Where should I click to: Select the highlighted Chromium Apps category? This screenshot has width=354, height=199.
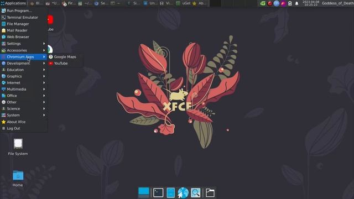coord(24,57)
